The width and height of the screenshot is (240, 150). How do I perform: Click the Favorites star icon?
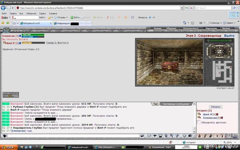pyautogui.click(x=3, y=23)
